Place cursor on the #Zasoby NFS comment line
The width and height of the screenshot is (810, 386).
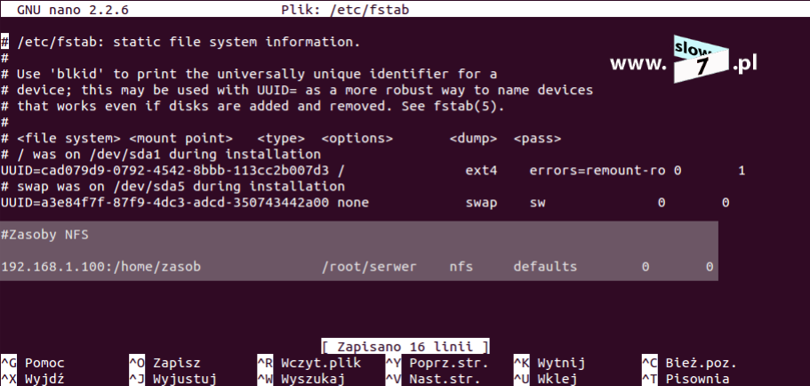point(44,235)
